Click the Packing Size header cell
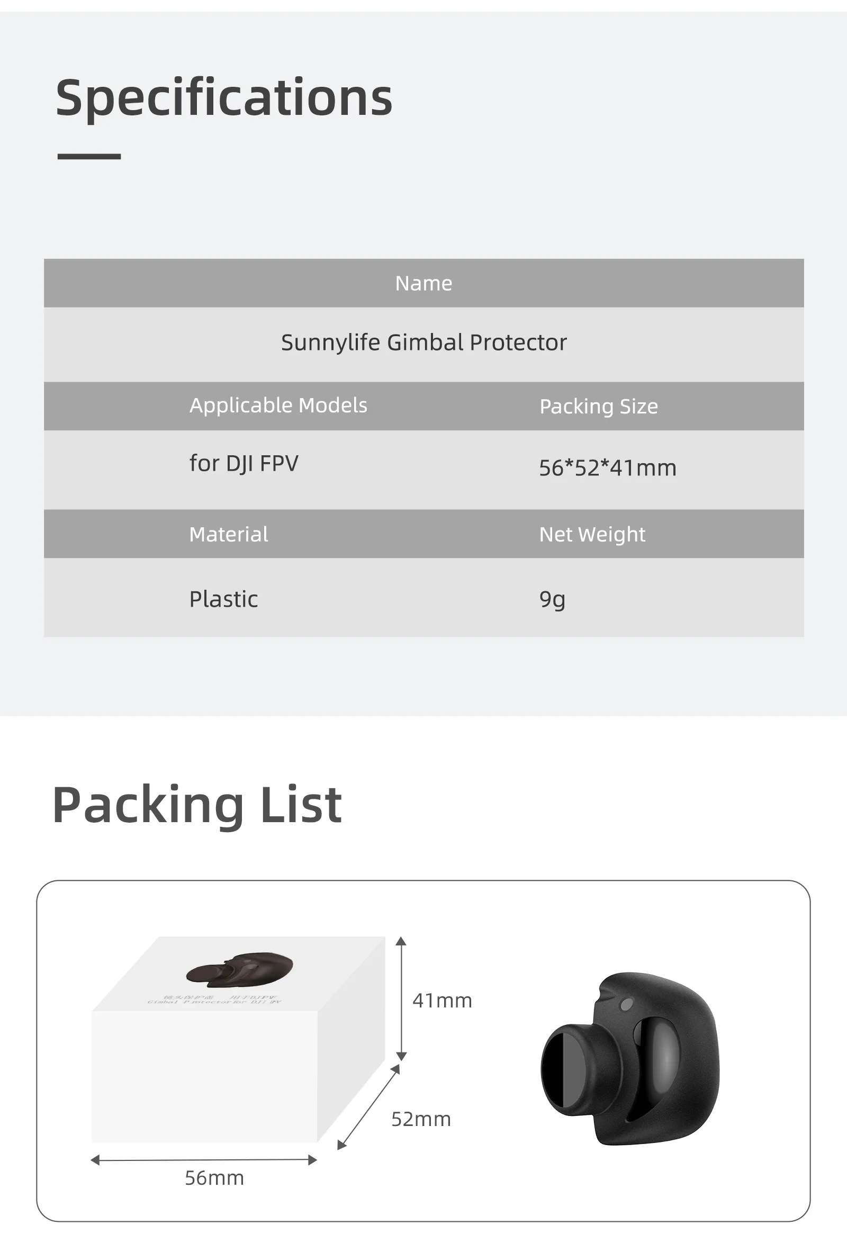The image size is (847, 1234). [x=599, y=407]
